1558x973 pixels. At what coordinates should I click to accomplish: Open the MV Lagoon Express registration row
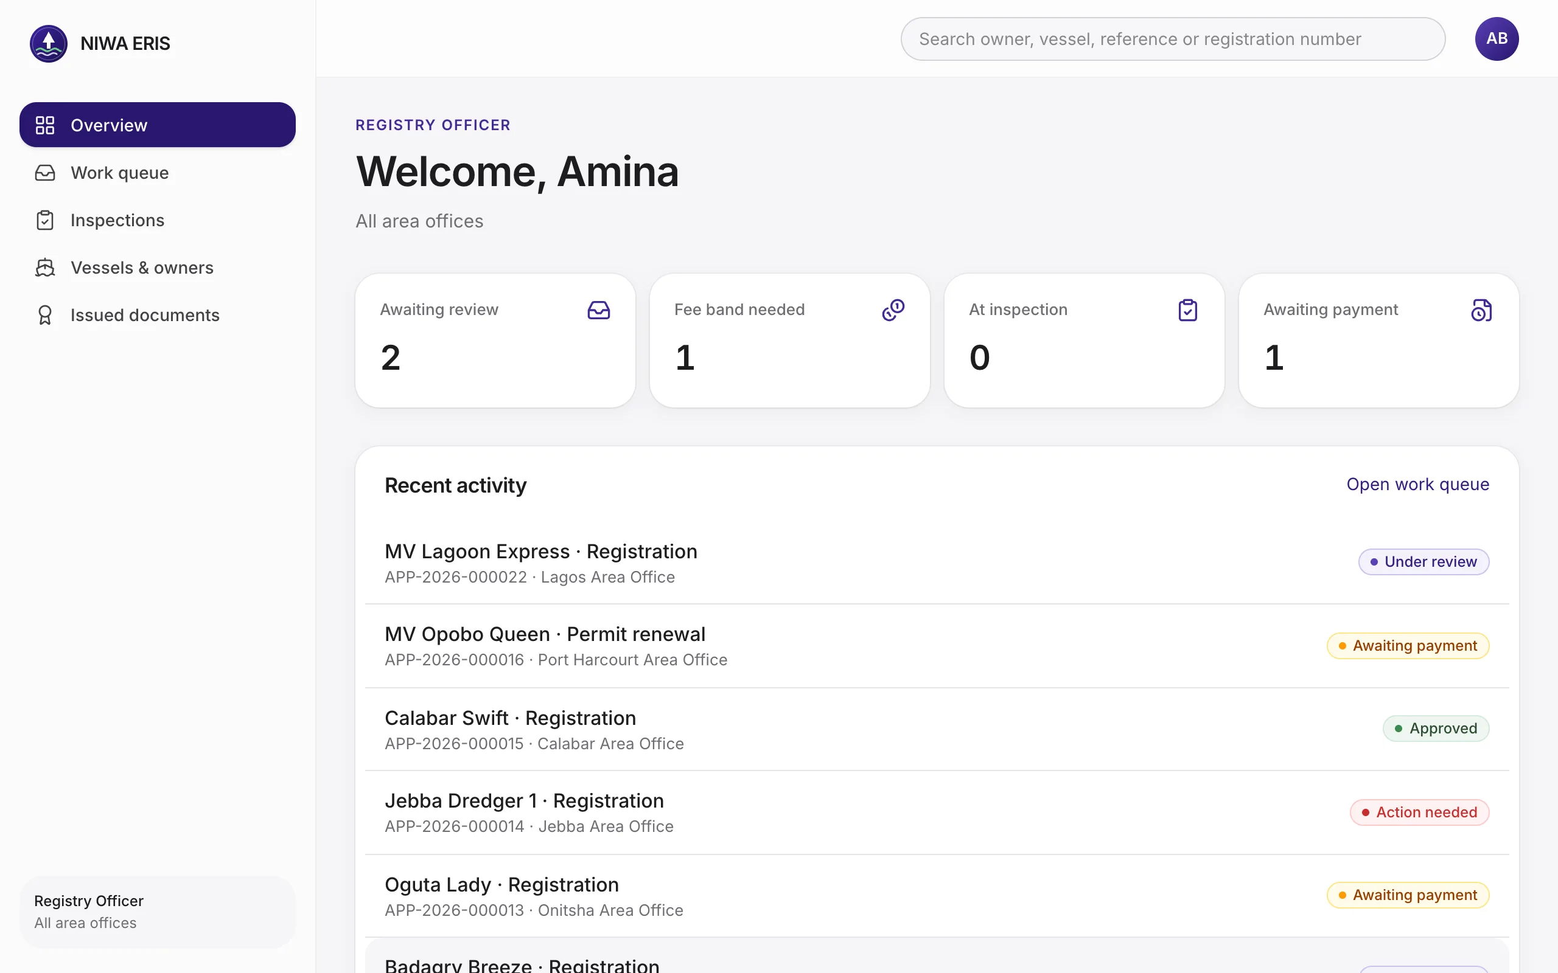point(937,563)
